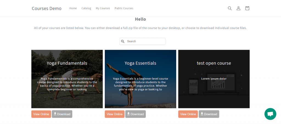Open the shopping cart icon
281x124 pixels.
coord(247,8)
